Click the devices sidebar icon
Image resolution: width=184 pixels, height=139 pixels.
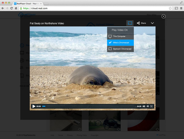click(22, 60)
